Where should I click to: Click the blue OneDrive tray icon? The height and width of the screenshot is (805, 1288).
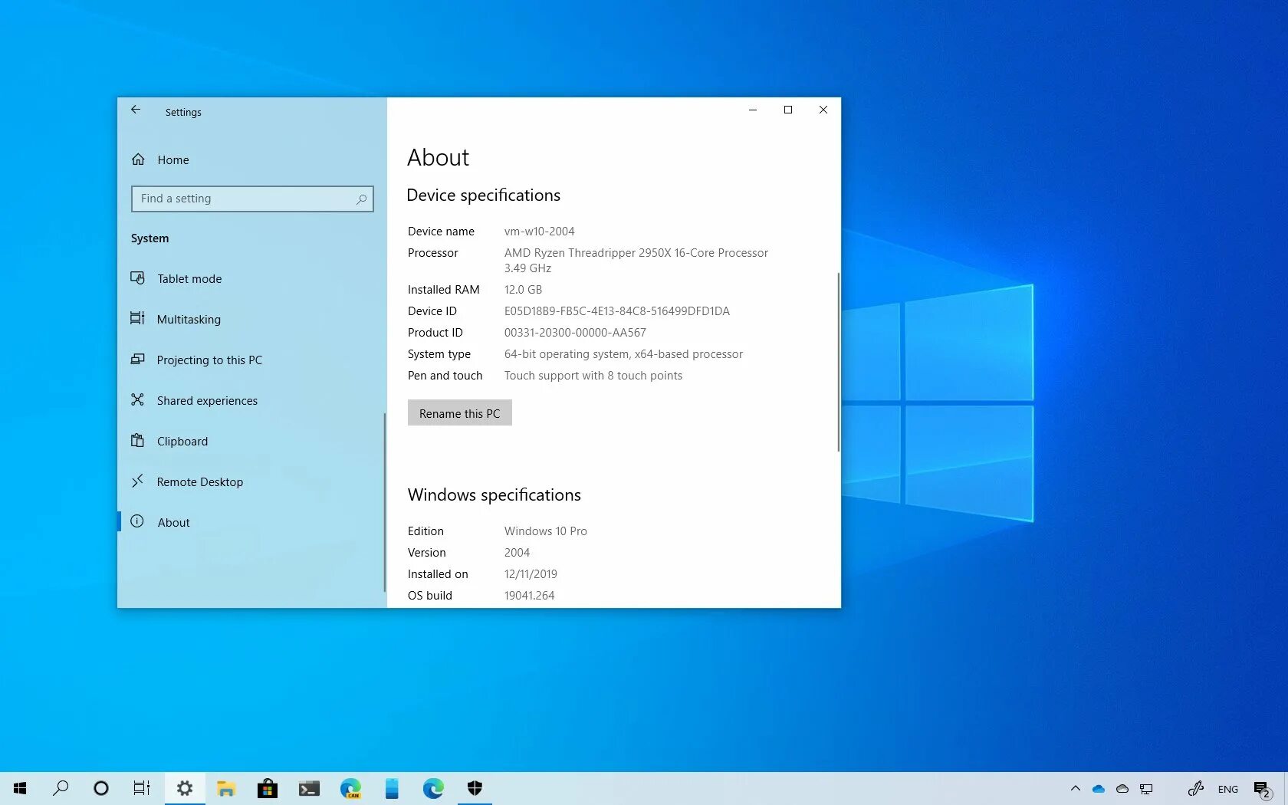(1099, 789)
